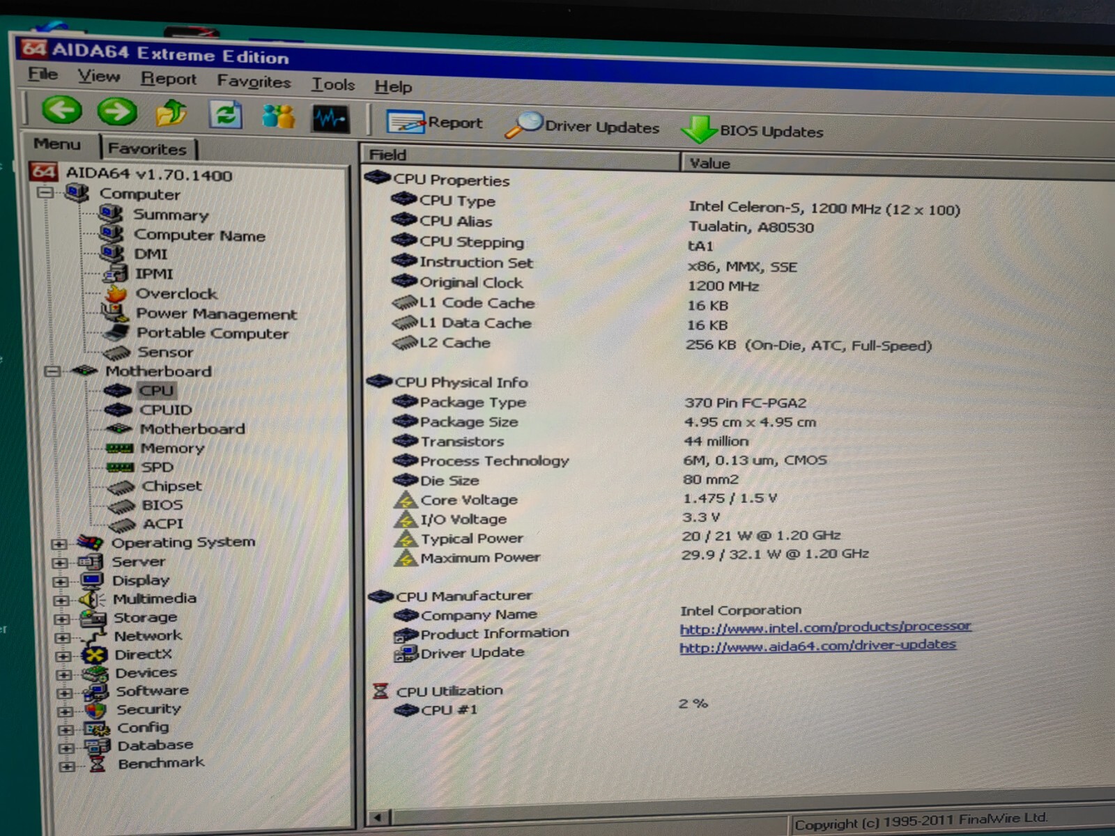The width and height of the screenshot is (1115, 836).
Task: Click the Up folder arrow toolbar icon
Action: (x=171, y=113)
